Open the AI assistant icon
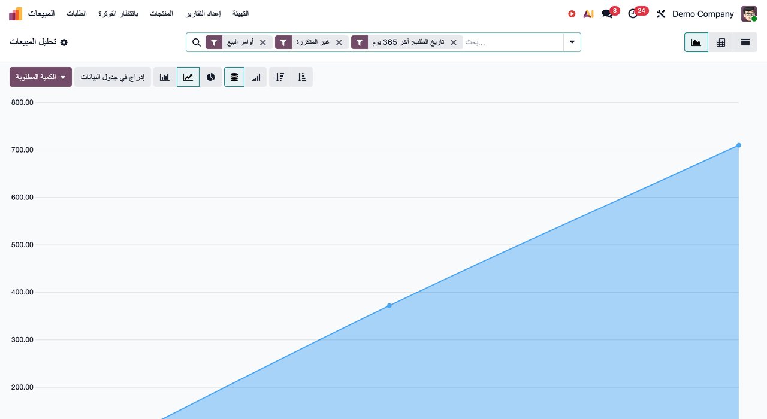The width and height of the screenshot is (767, 419). pos(588,14)
